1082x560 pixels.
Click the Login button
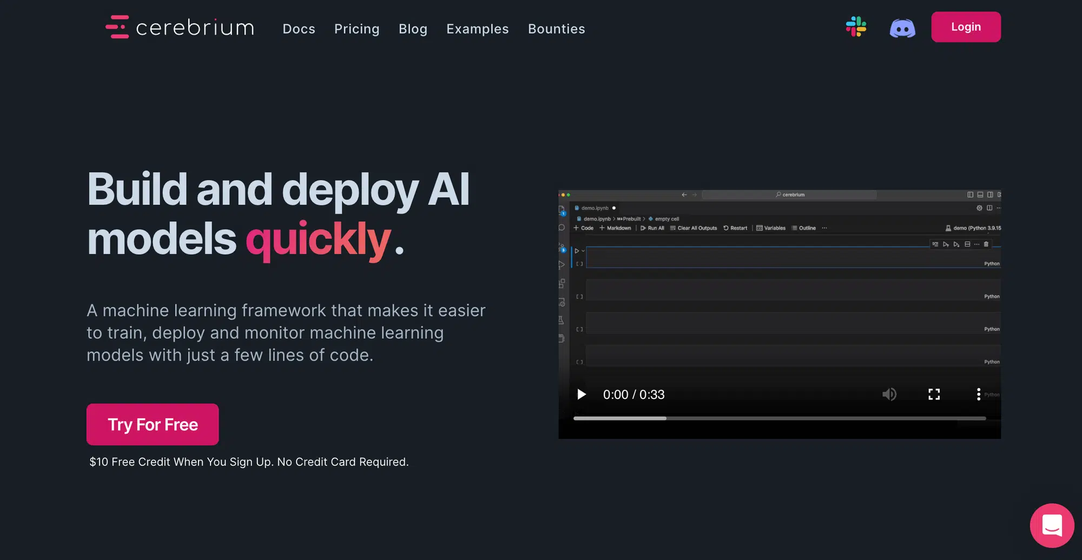tap(966, 27)
